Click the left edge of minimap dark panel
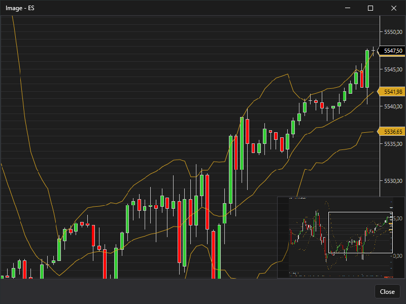 pos(279,237)
